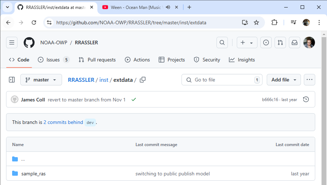This screenshot has height=185, width=327.
Task: Bookmark this page with the star
Action: pyautogui.click(x=256, y=22)
